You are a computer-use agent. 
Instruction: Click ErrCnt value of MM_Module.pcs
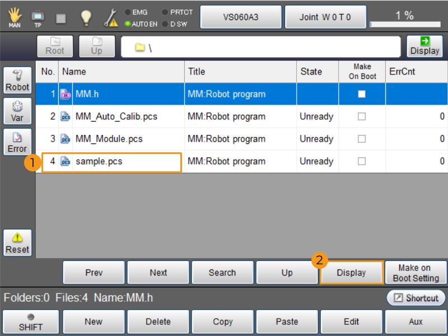pos(442,139)
